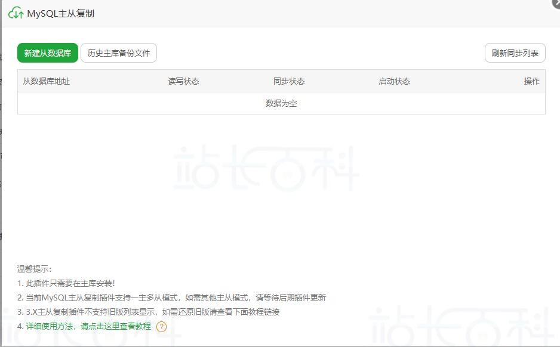Open the 详细使用方法 tutorial link
Screen dimensions: 560x347
[x=88, y=326]
